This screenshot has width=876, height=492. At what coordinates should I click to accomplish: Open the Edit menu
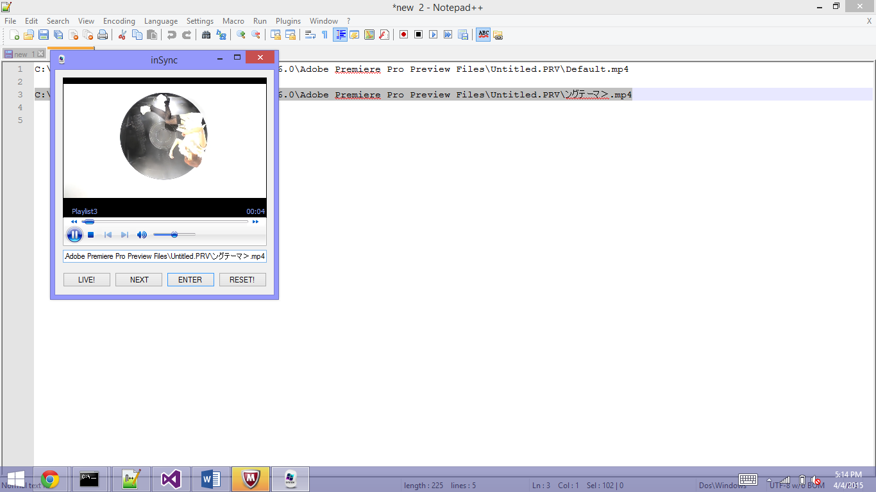click(x=31, y=21)
